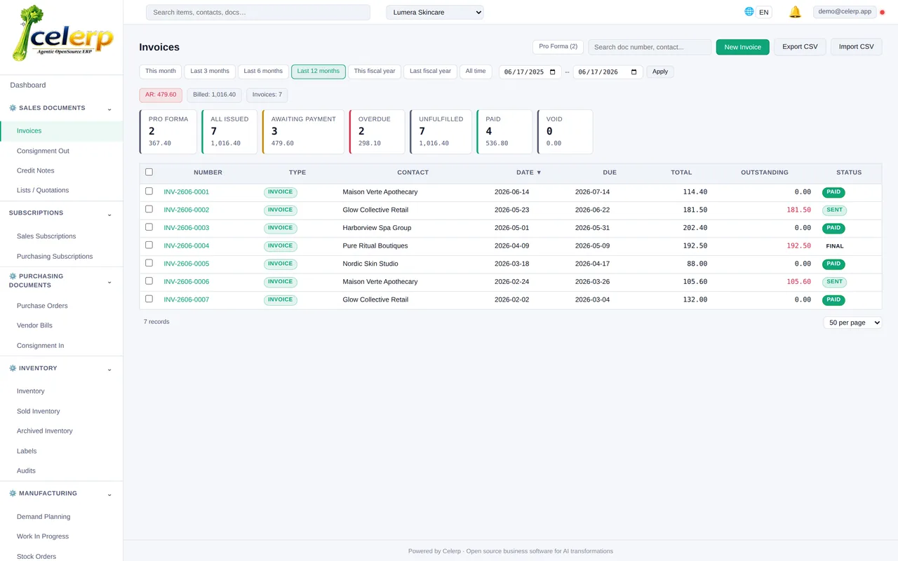The width and height of the screenshot is (898, 561).
Task: Click the Inventory section gear icon
Action: coord(13,368)
